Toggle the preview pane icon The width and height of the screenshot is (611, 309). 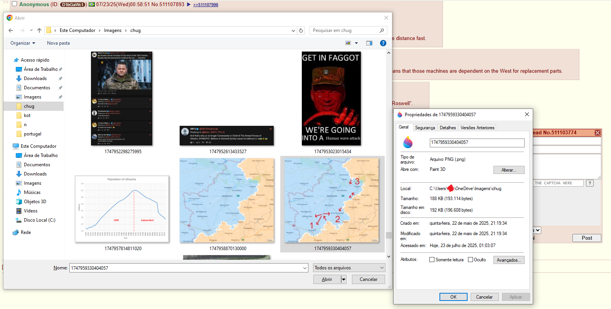(x=369, y=43)
